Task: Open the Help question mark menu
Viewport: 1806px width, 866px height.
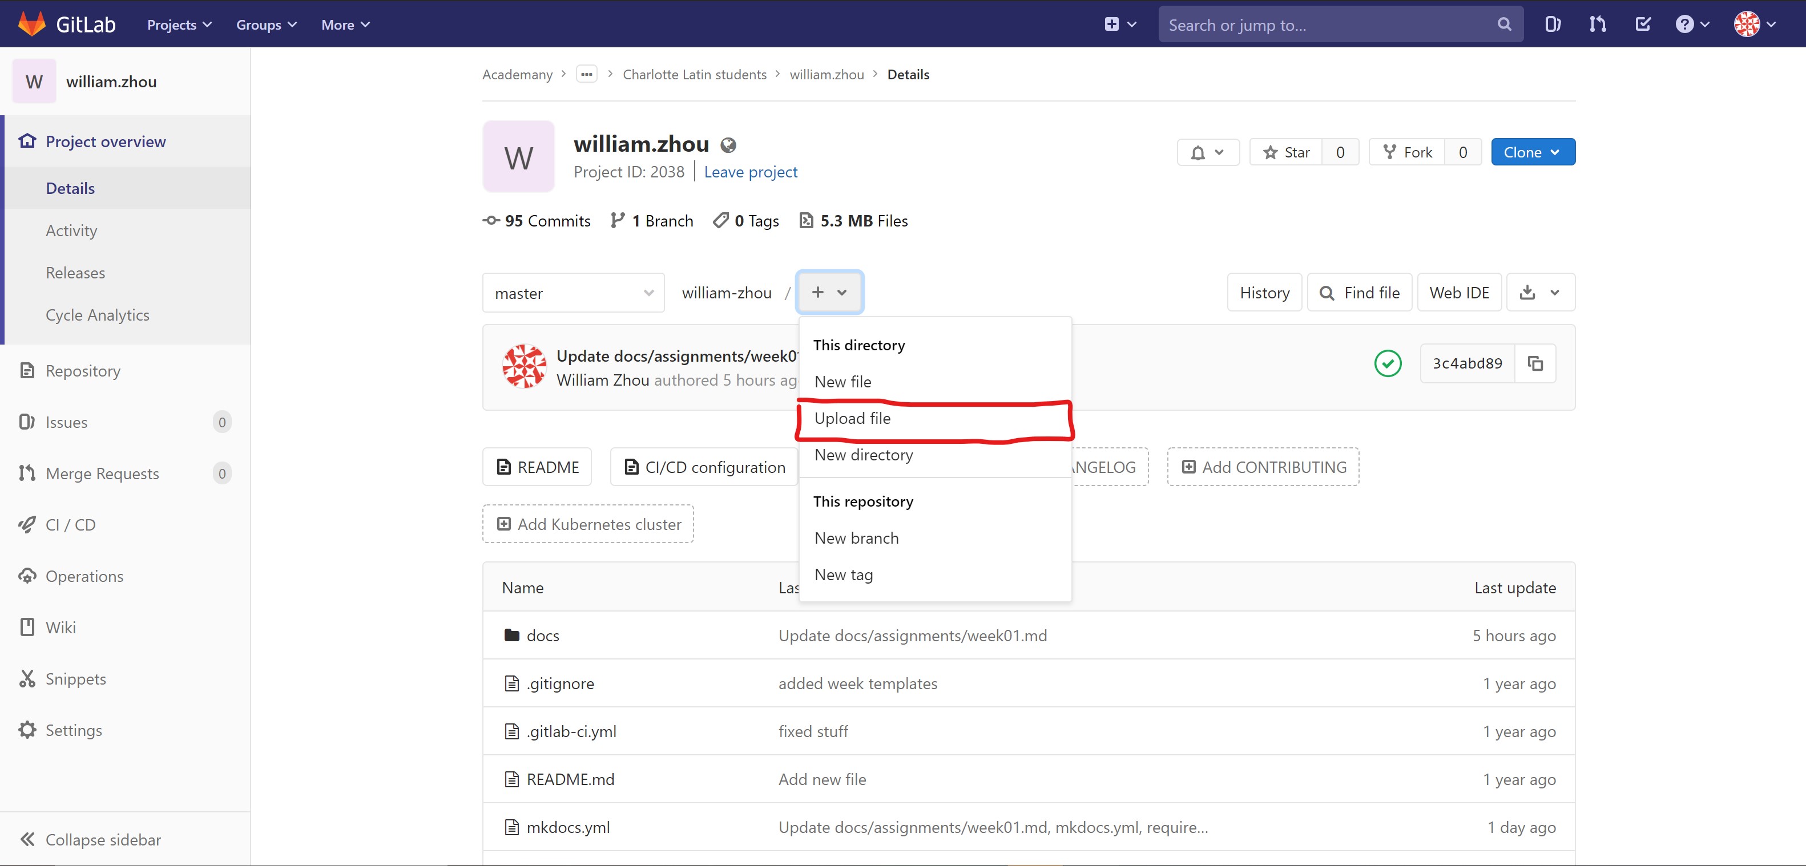Action: click(1692, 25)
